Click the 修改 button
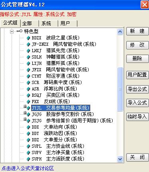 pyautogui.click(x=137, y=45)
